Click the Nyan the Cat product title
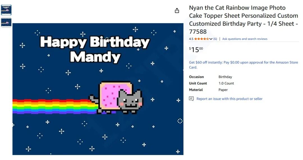 pyautogui.click(x=243, y=20)
